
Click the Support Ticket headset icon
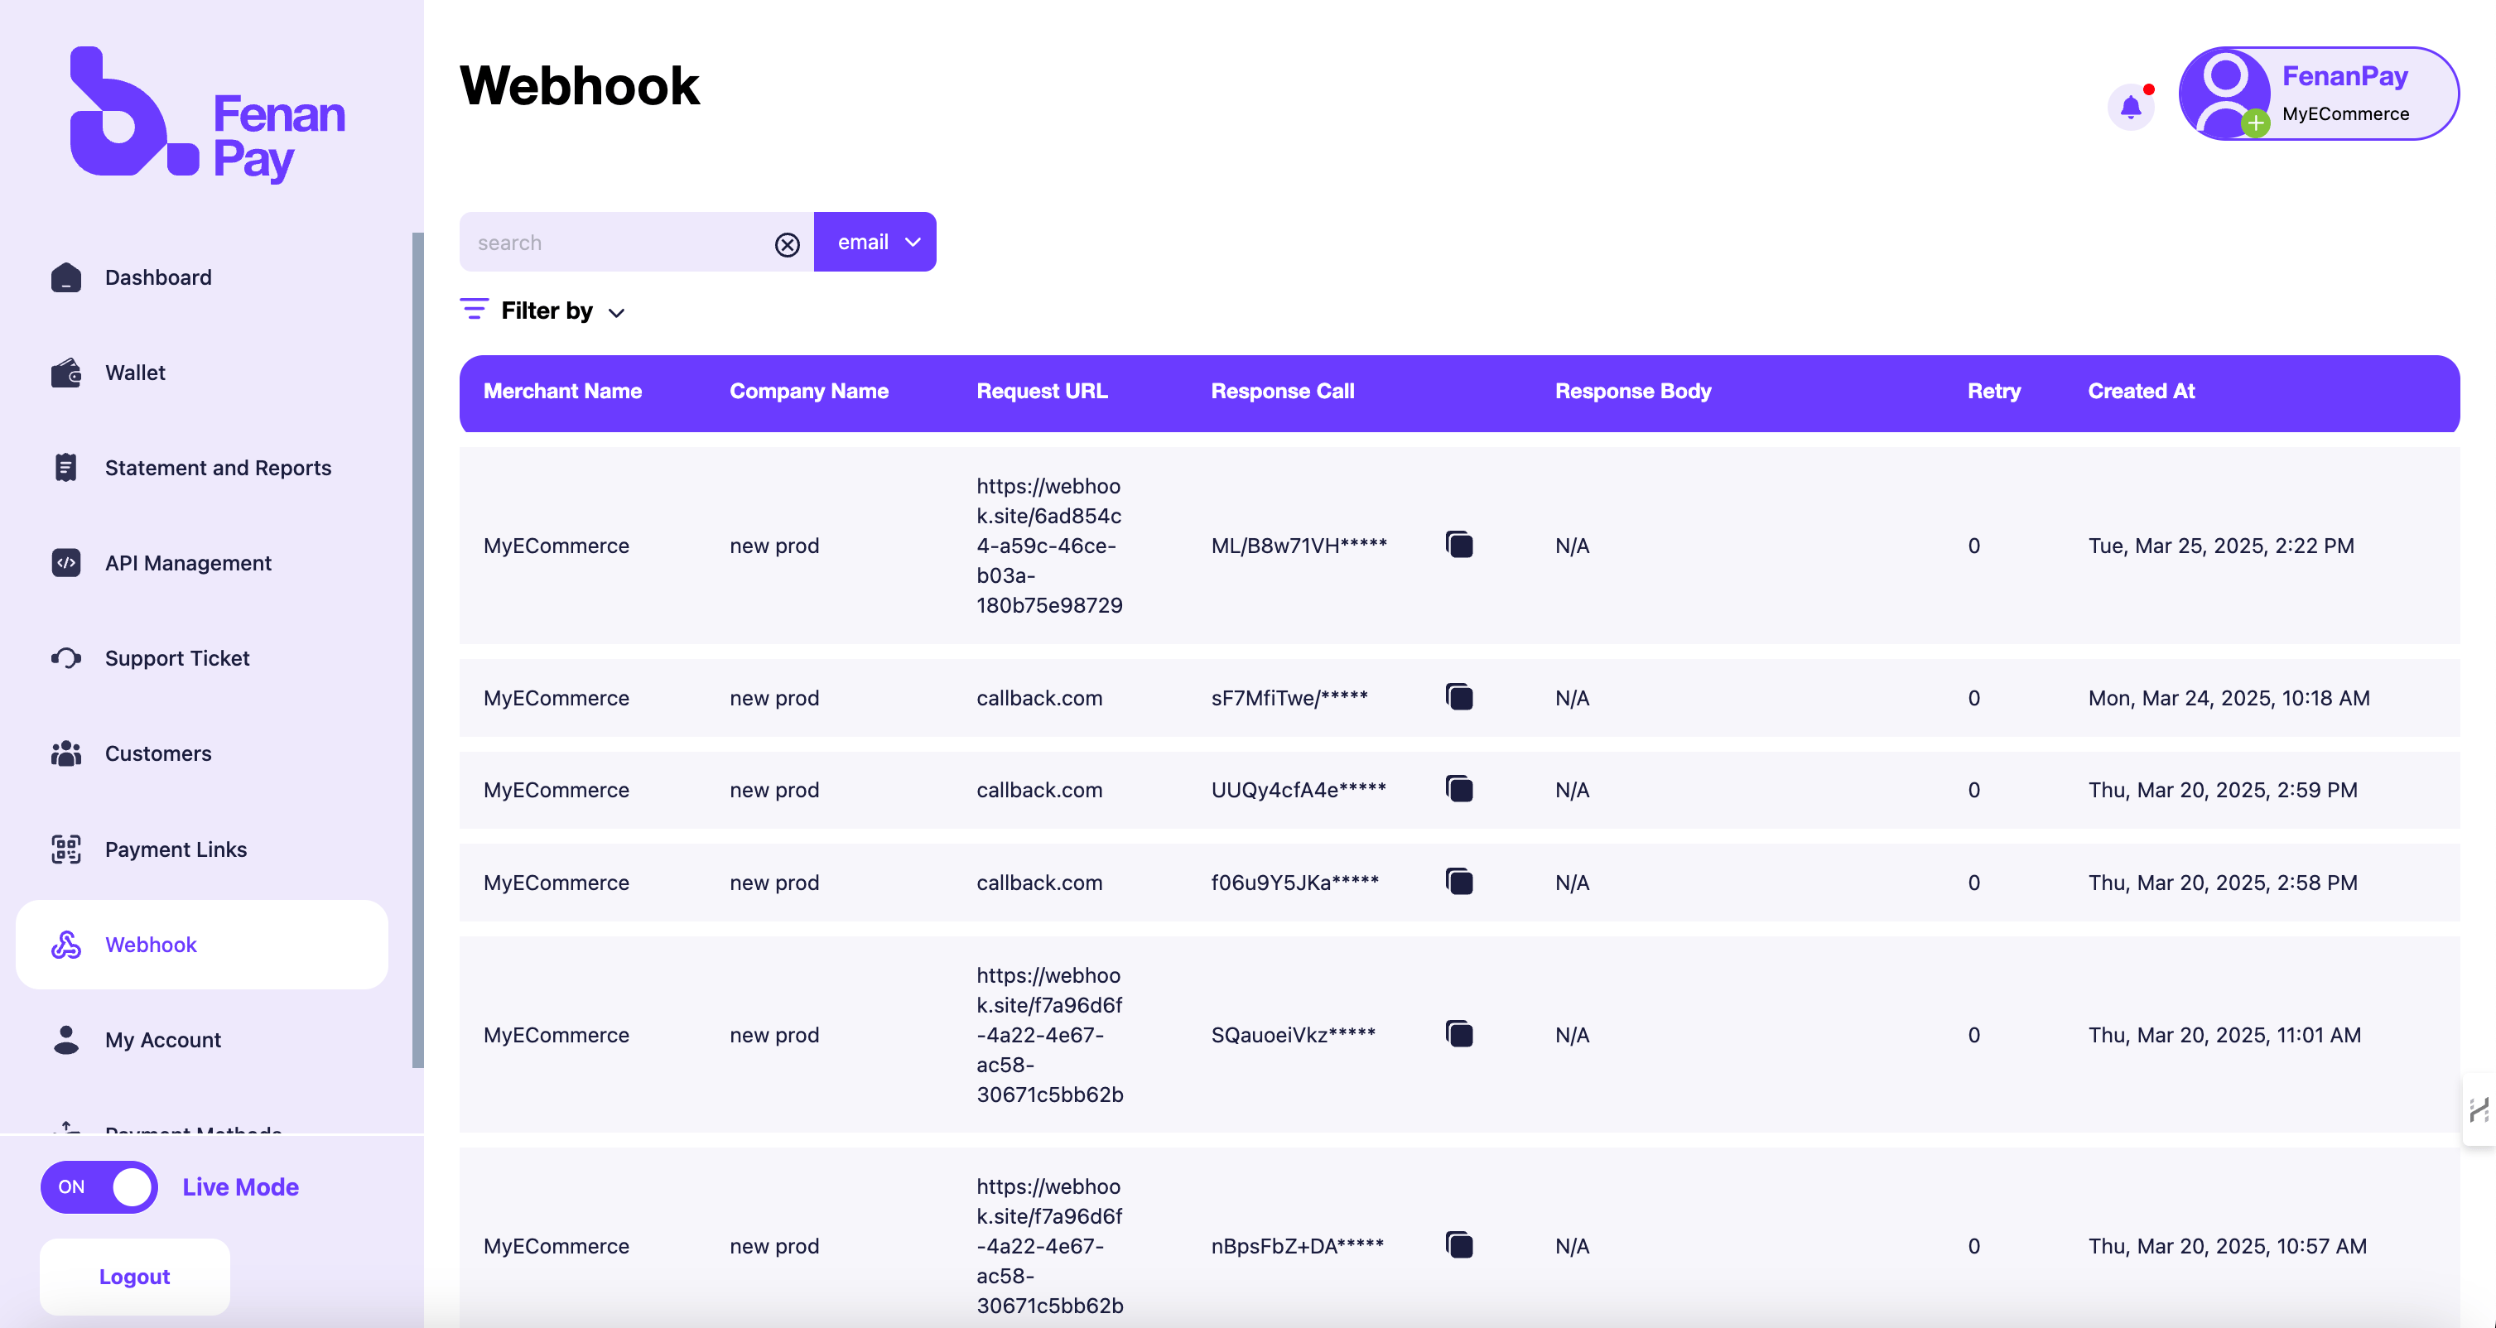click(66, 659)
